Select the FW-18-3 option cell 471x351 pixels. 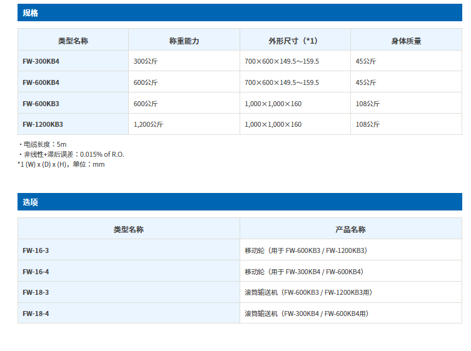pyautogui.click(x=129, y=292)
